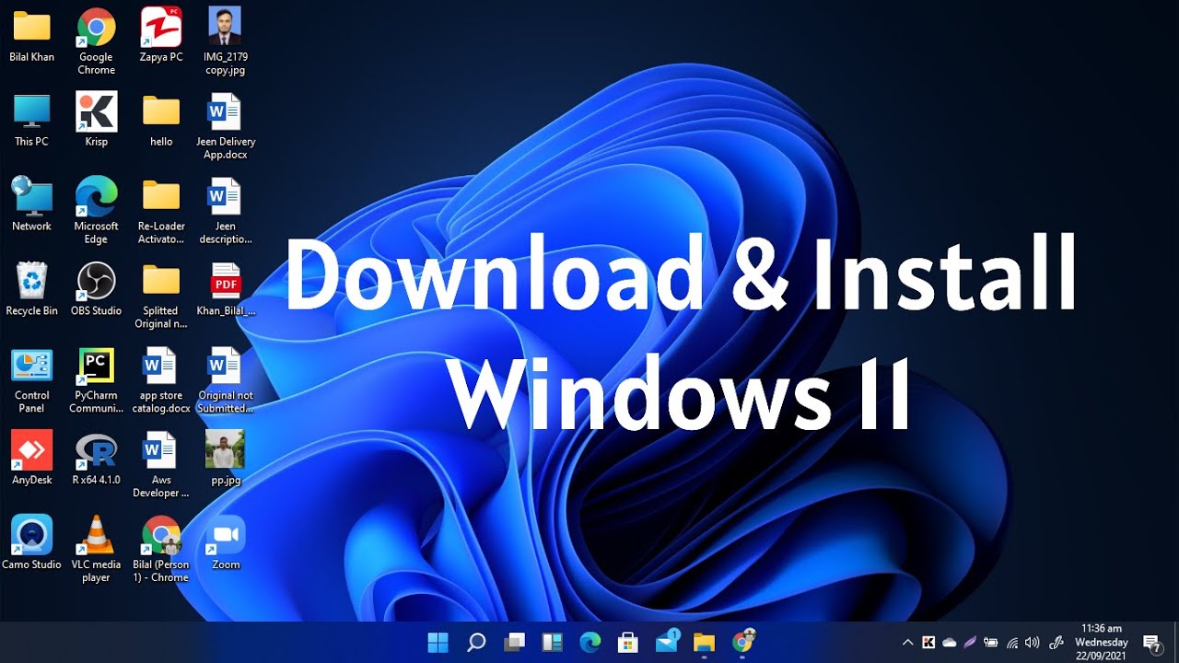Viewport: 1179px width, 663px height.
Task: Launch OBS Studio from the desktop
Action: (96, 289)
